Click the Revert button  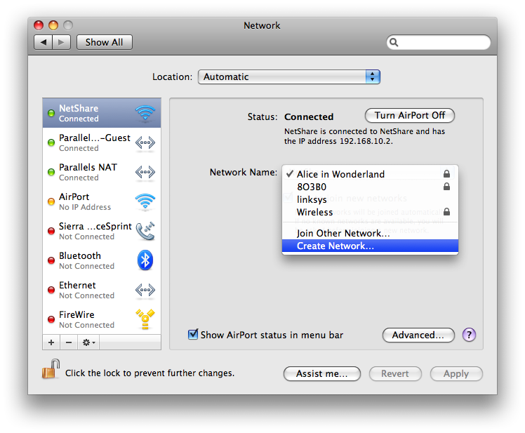[x=395, y=374]
